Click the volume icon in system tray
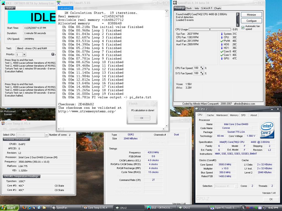The height and width of the screenshot is (211, 282). tap(264, 208)
